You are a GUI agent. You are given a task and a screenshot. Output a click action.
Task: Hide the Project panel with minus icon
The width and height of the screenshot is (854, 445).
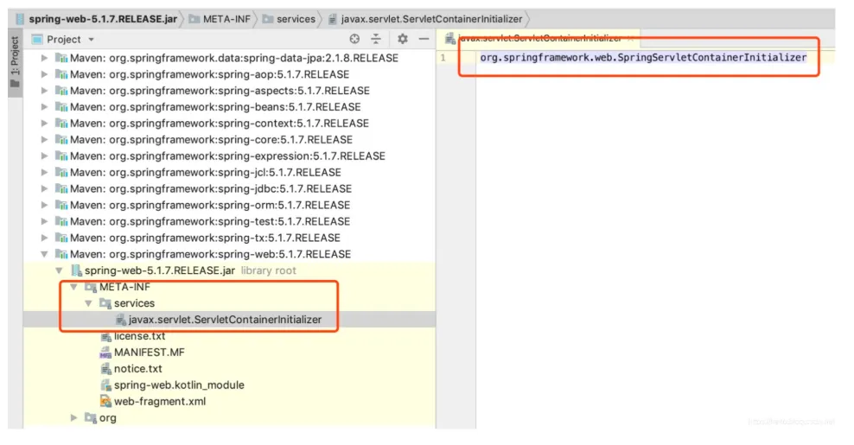pos(424,39)
